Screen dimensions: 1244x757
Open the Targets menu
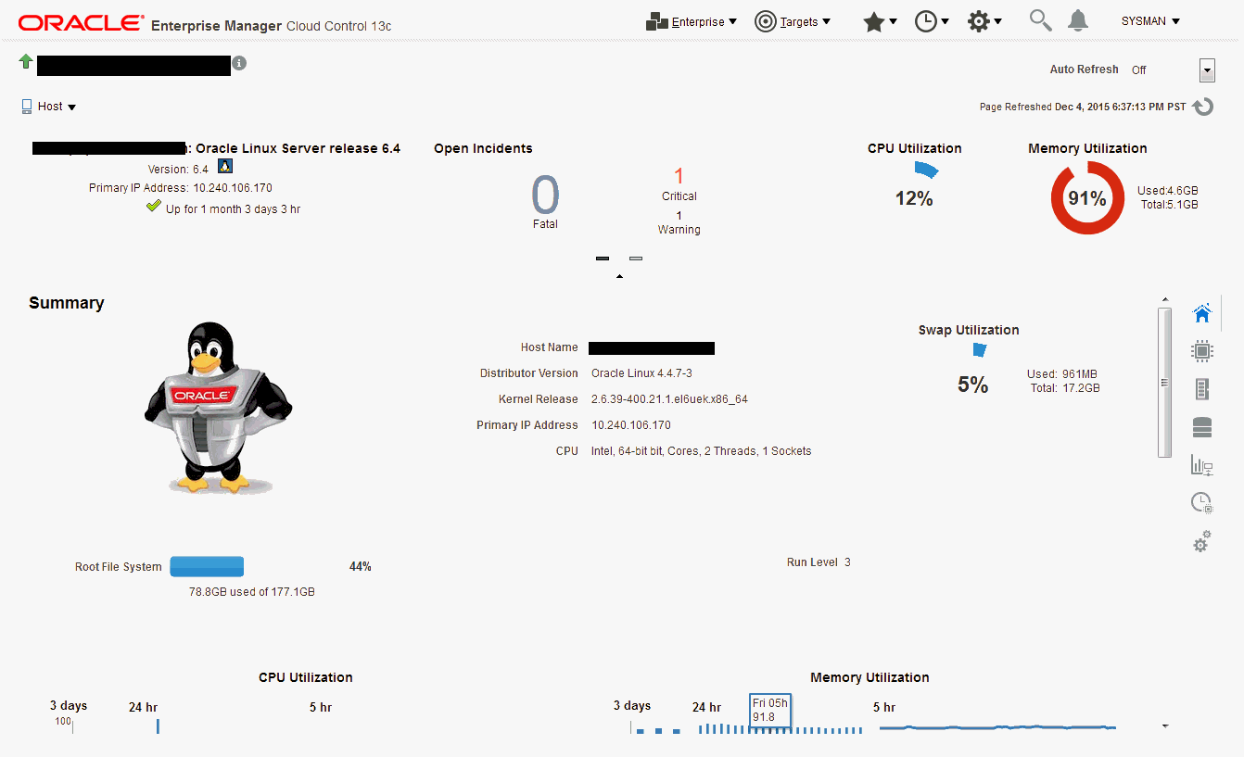tap(793, 21)
